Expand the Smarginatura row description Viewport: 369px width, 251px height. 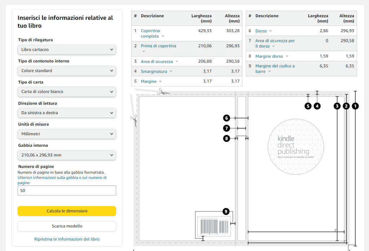pyautogui.click(x=157, y=71)
